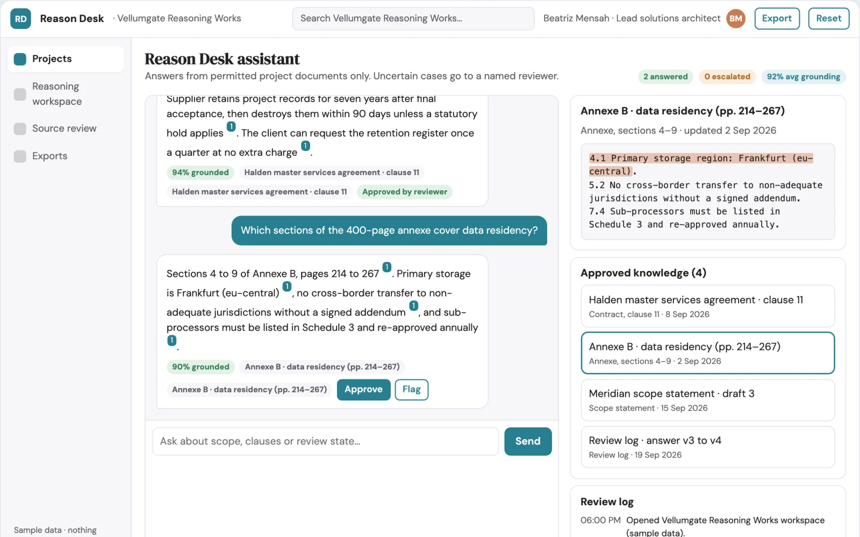Click the Exports sidebar icon
This screenshot has height=537, width=860.
coord(20,156)
